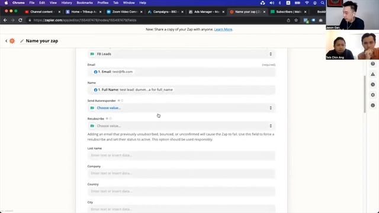Select Teik Chin Ang video thumbnail
Image resolution: width=379 pixels, height=213 pixels.
(352, 45)
